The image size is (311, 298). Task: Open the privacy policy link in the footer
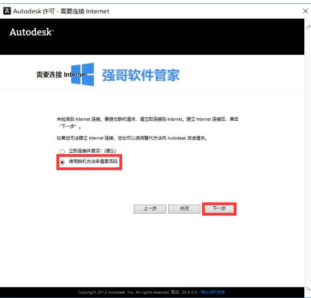click(x=213, y=292)
